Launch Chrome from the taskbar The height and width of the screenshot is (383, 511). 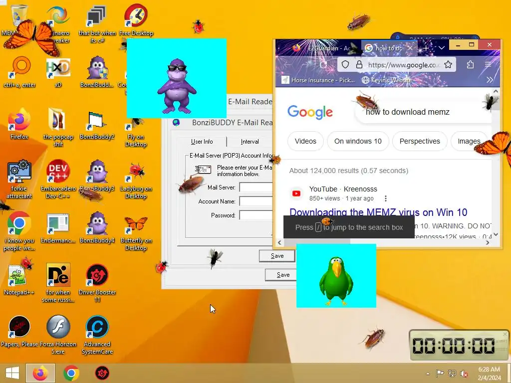(x=71, y=373)
